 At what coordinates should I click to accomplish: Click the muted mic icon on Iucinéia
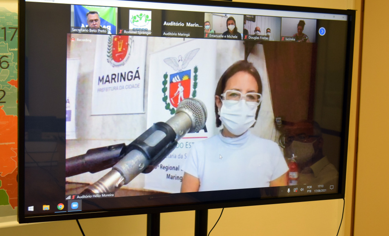(283, 39)
